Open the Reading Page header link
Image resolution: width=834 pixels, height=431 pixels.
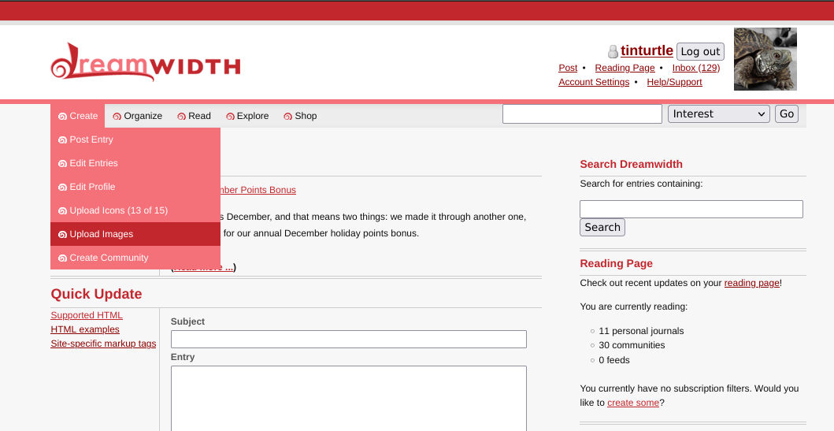625,68
